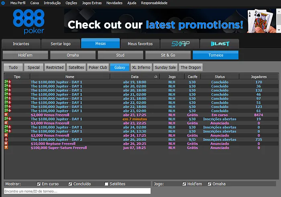Sort by the Tipo column header
This screenshot has width=281, height=197.
[17, 77]
